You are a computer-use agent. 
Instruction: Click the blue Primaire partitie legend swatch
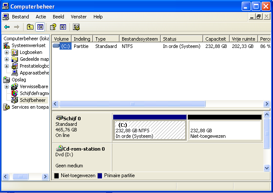(x=100, y=175)
